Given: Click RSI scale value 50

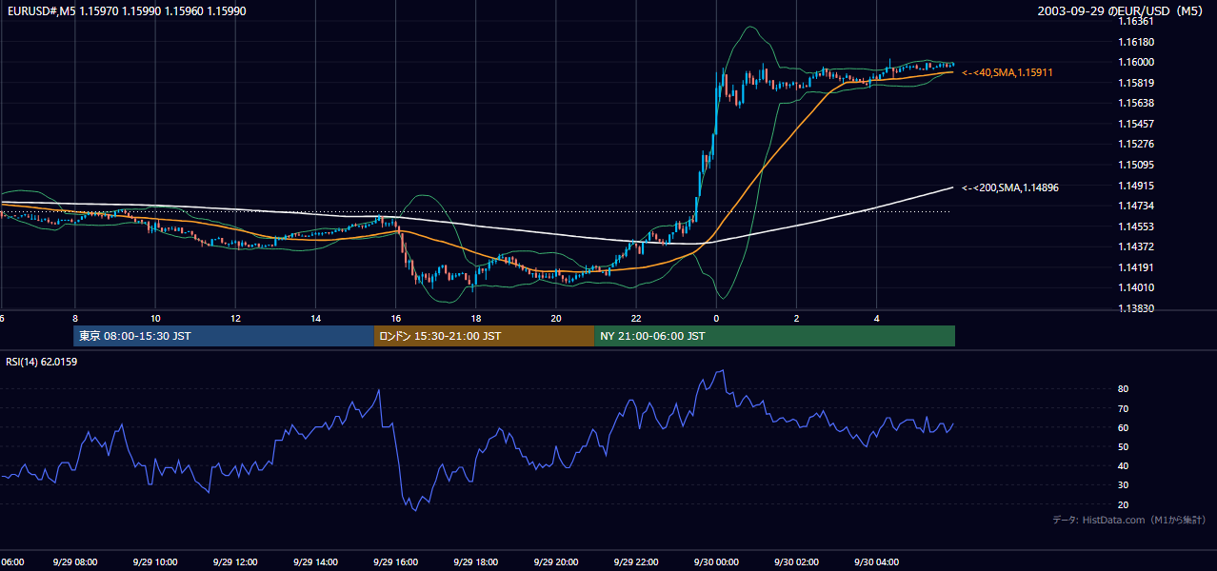Looking at the screenshot, I should pos(1123,446).
